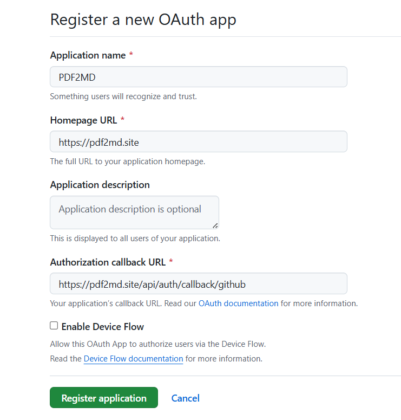The image size is (401, 420).
Task: Click the 'Application name' field label
Action: tap(88, 55)
